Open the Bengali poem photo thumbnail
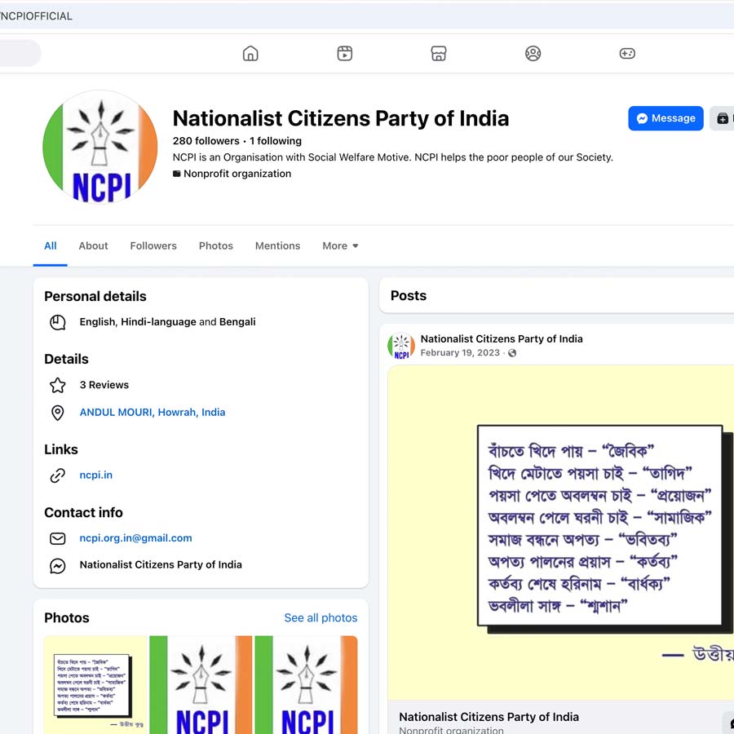 (95, 685)
